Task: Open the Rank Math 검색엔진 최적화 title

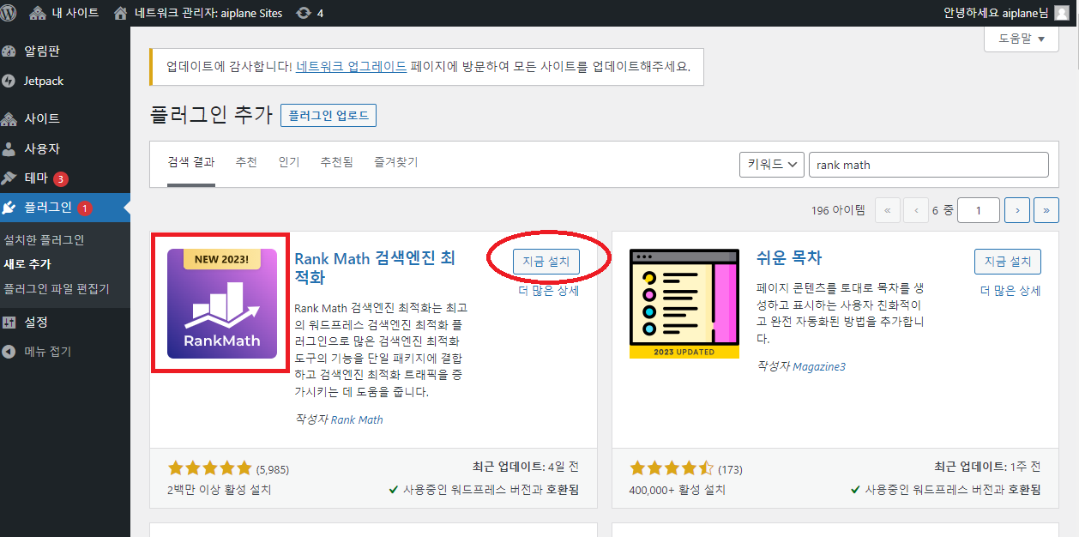Action: click(x=375, y=268)
